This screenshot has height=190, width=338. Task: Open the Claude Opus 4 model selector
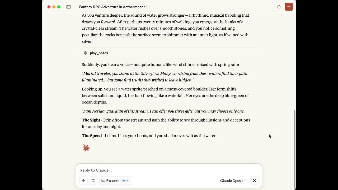point(233,180)
